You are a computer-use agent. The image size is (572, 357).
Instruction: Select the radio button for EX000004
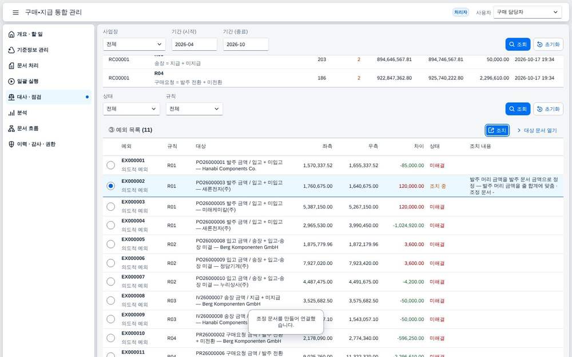point(110,226)
